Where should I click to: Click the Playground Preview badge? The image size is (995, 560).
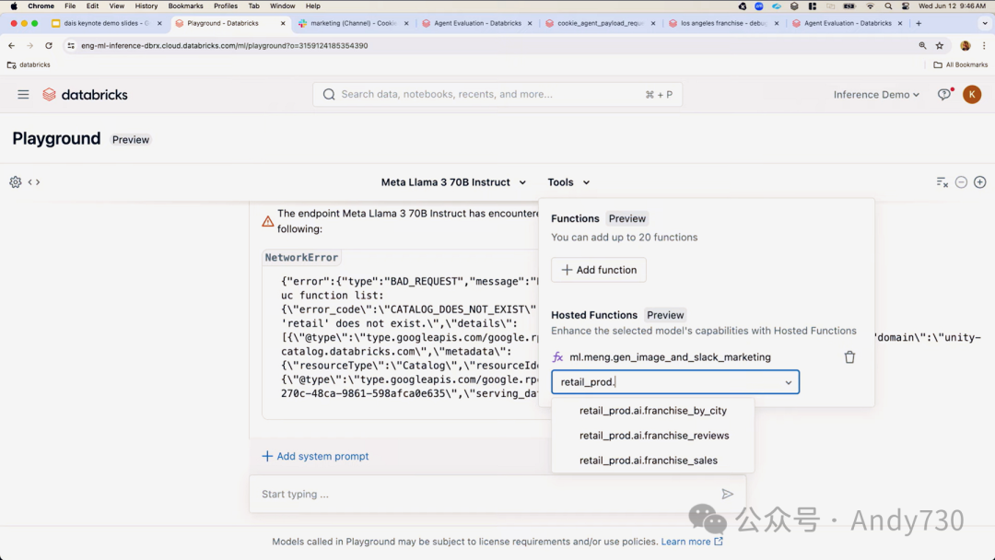pyautogui.click(x=131, y=139)
